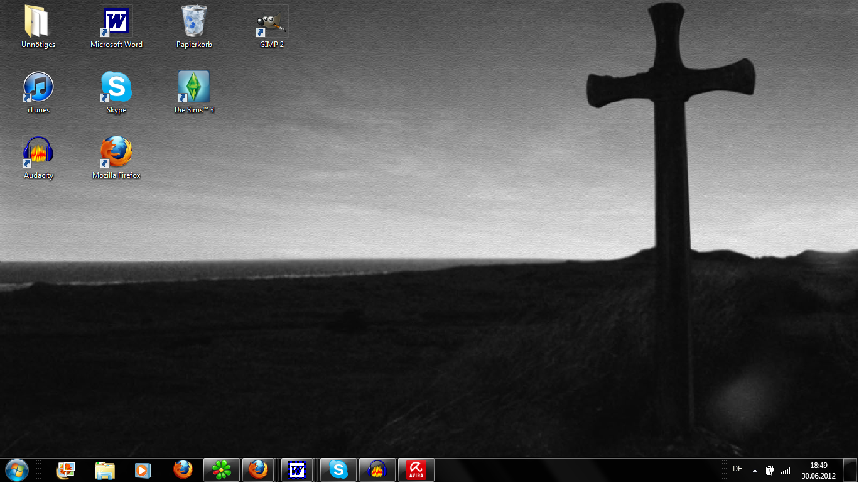Select the Audacity desktop shortcut
This screenshot has width=859, height=485.
(38, 158)
